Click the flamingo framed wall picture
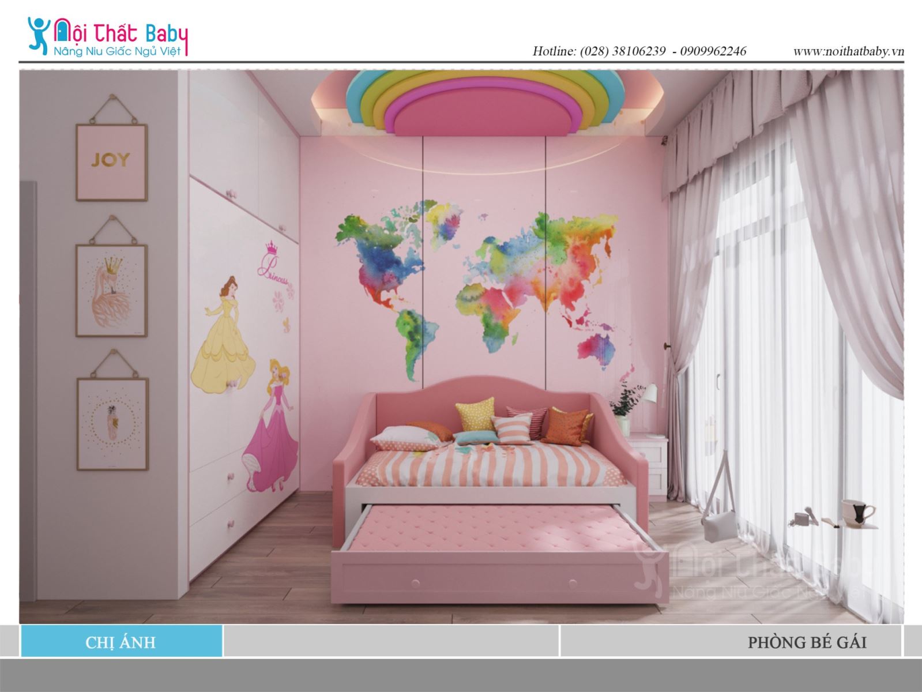 click(x=112, y=290)
